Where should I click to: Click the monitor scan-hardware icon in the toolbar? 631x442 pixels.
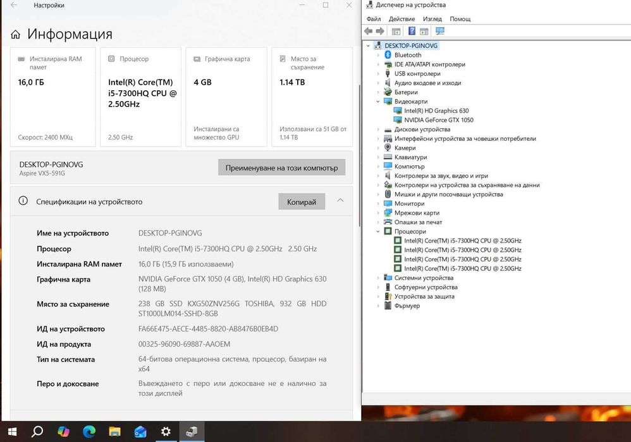440,31
